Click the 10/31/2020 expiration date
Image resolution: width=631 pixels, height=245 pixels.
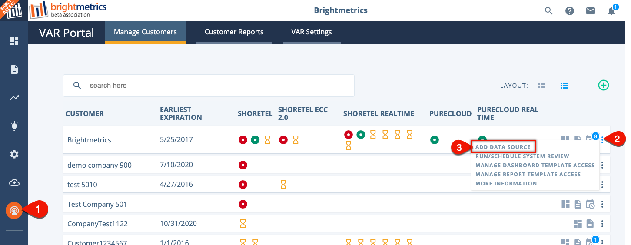tap(178, 224)
